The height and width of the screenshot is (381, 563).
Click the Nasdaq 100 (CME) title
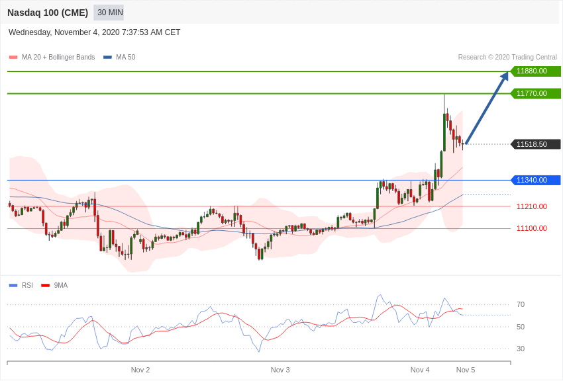click(x=48, y=13)
